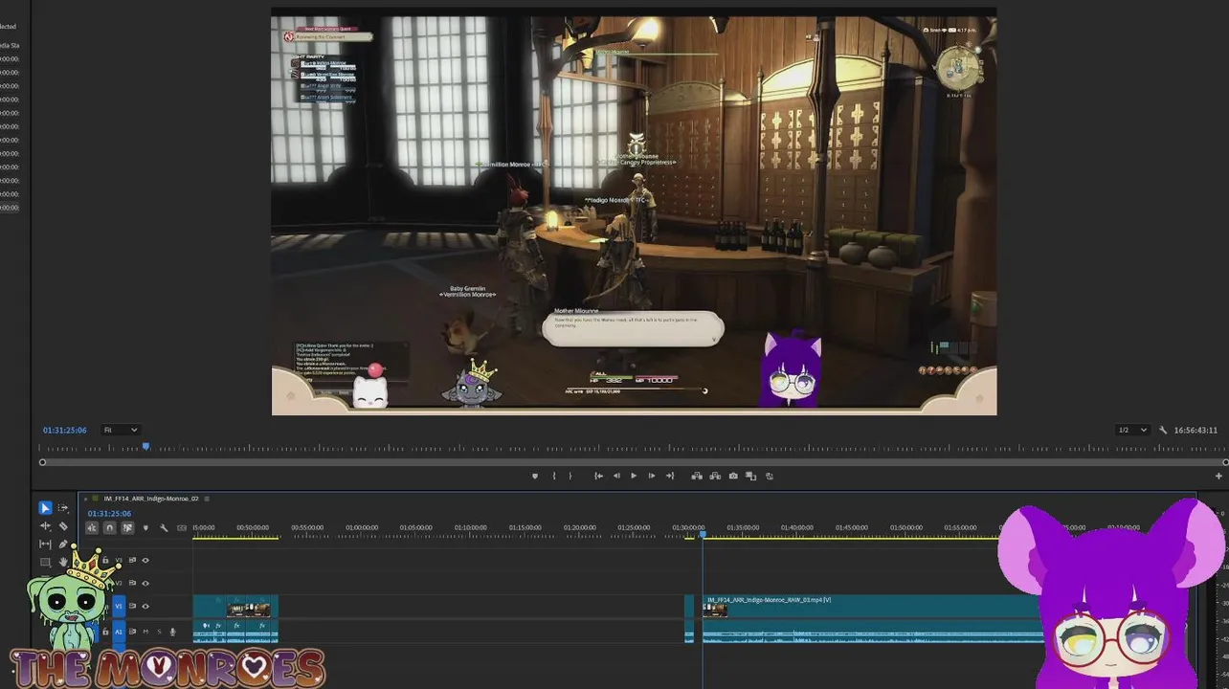Viewport: 1229px width, 689px height.
Task: Play the program monitor
Action: pyautogui.click(x=634, y=476)
